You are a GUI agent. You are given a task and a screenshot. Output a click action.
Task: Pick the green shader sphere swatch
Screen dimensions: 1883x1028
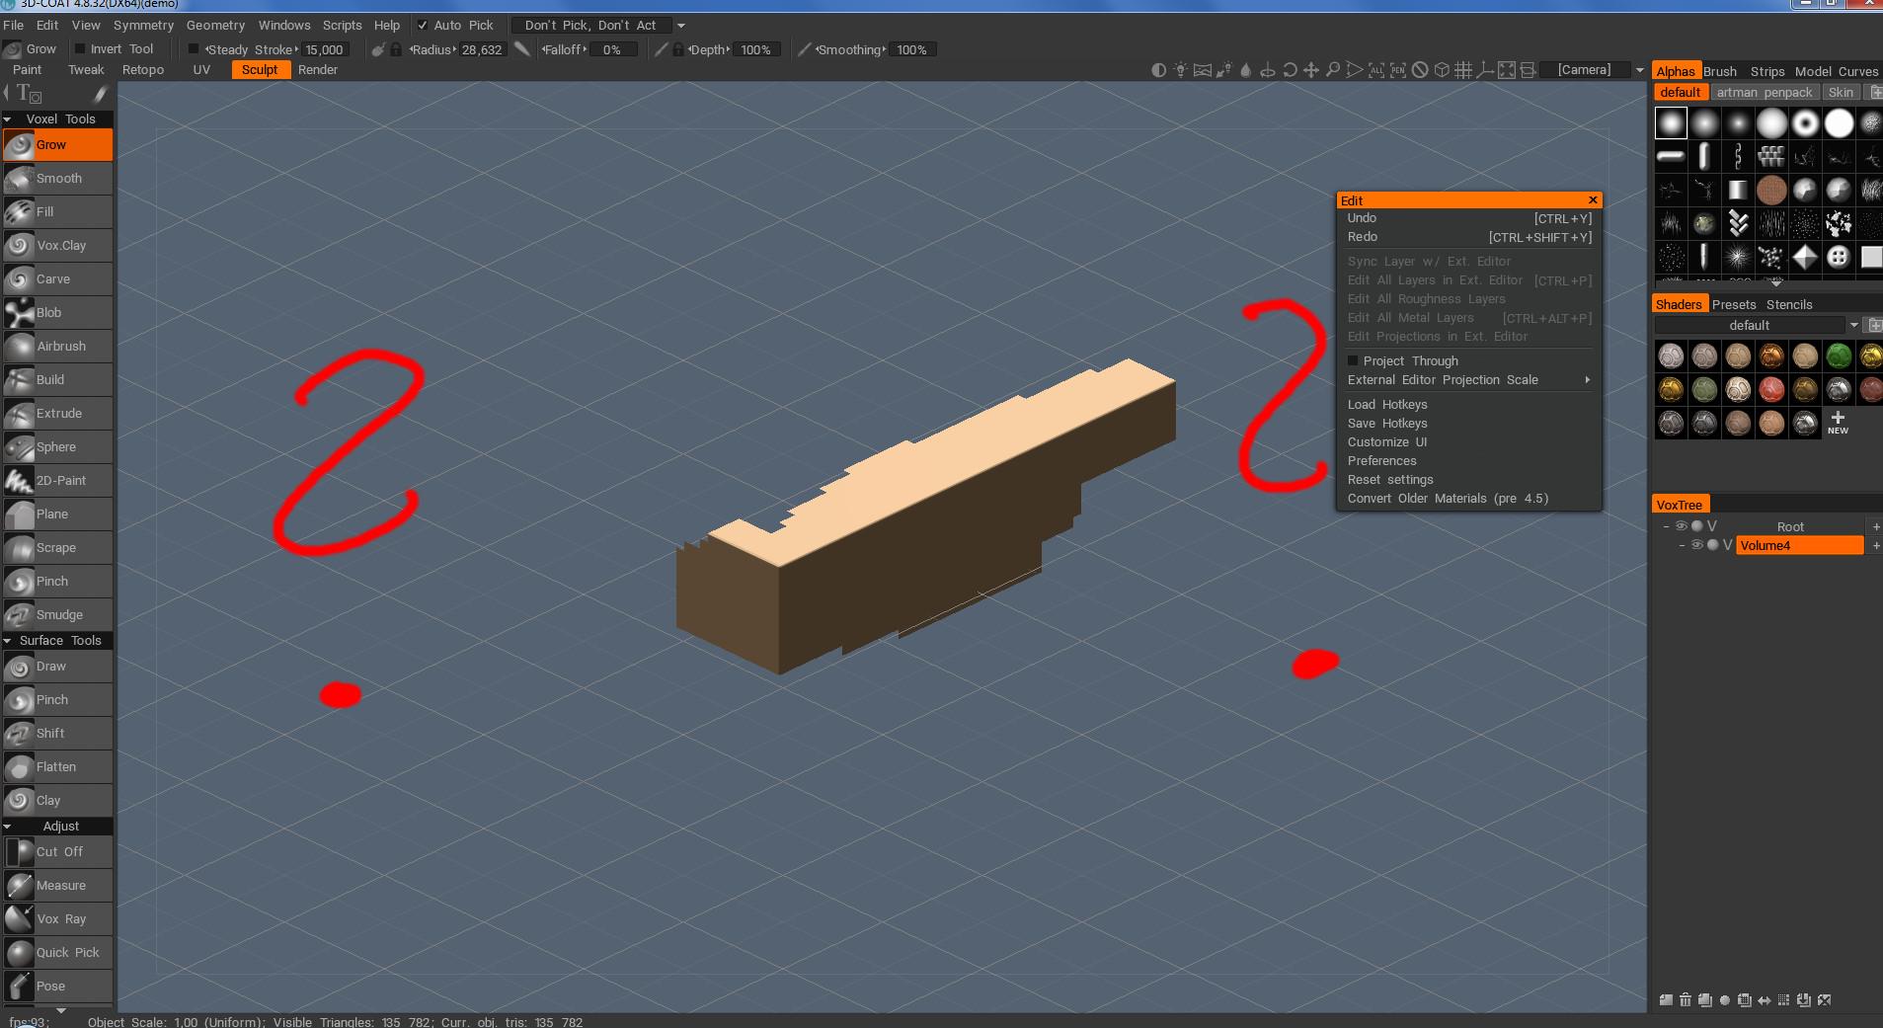1839,356
